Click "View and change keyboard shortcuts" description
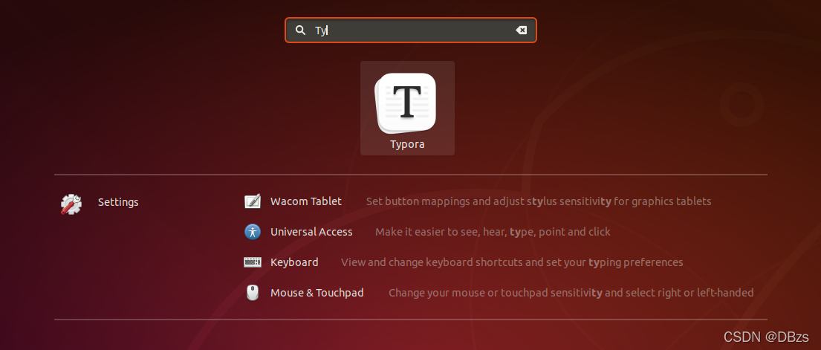 512,262
